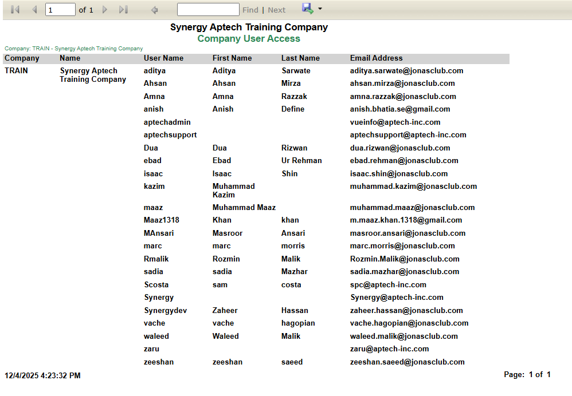
Task: Click the export save disk icon
Action: 308,9
